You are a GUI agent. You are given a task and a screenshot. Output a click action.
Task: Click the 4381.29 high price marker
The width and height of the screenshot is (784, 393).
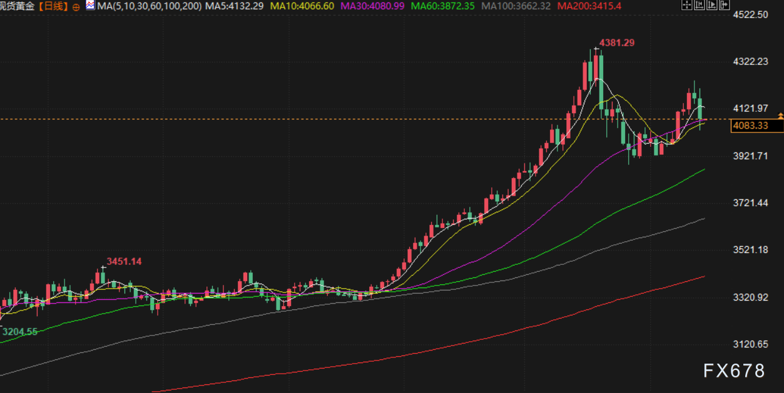(x=617, y=42)
